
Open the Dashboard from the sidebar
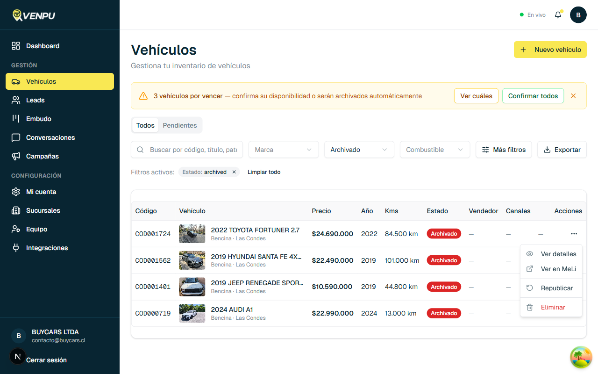coord(14,46)
